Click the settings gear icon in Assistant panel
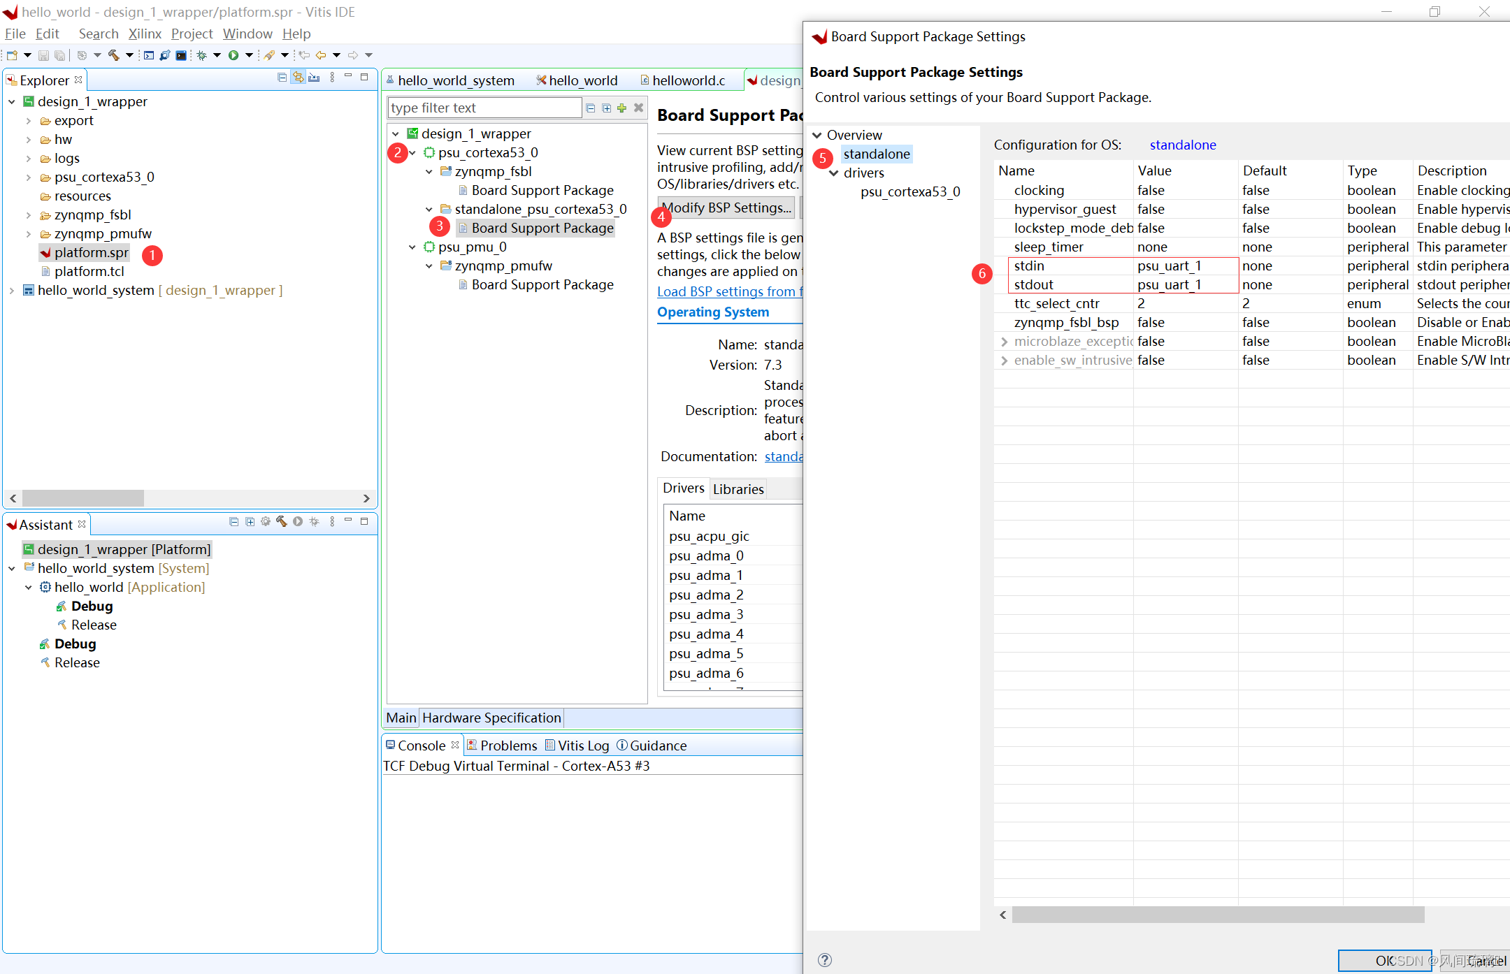 [266, 522]
